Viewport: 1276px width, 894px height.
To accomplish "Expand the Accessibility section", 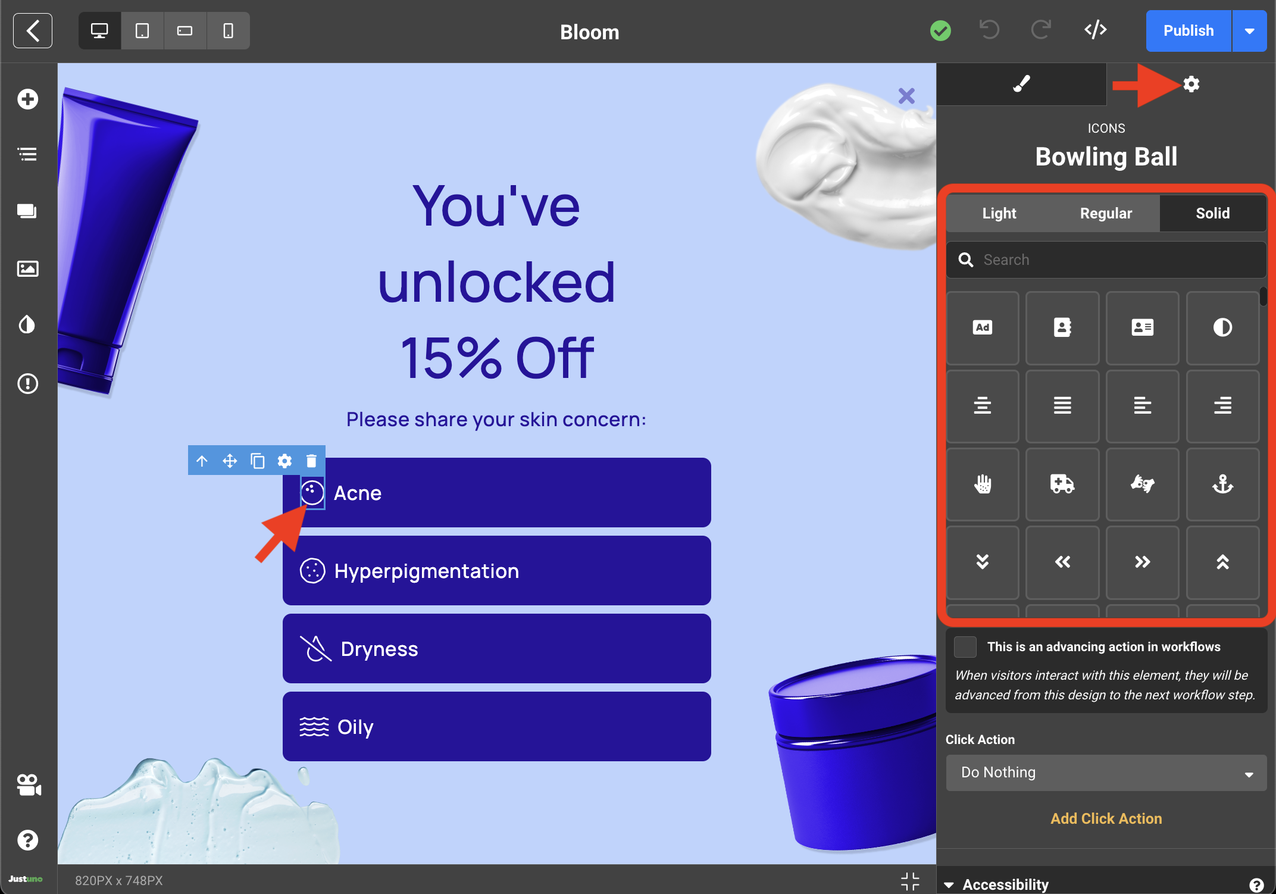I will [1005, 884].
